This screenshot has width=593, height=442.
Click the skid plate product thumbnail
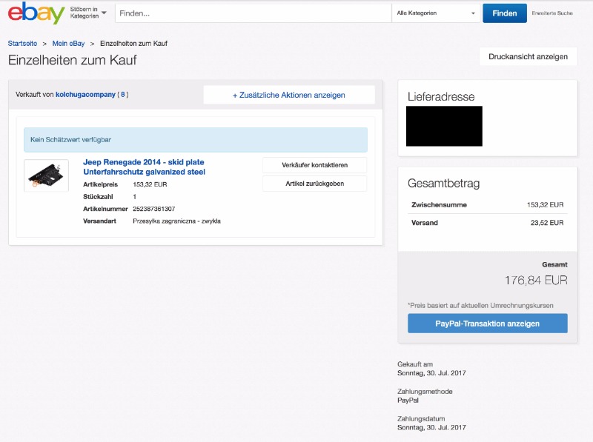coord(46,175)
